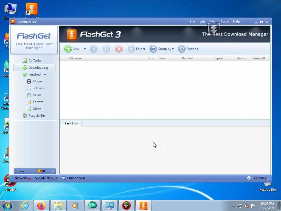Sort by Time left column header
Screen dimensions: 281x211
[258, 58]
